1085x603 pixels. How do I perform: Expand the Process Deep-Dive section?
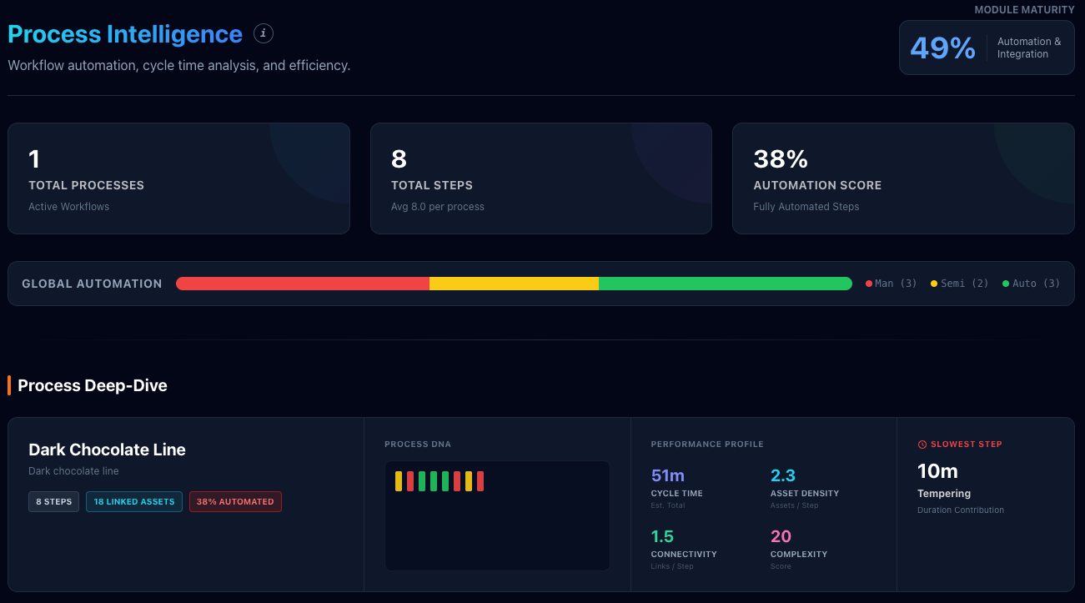click(92, 385)
